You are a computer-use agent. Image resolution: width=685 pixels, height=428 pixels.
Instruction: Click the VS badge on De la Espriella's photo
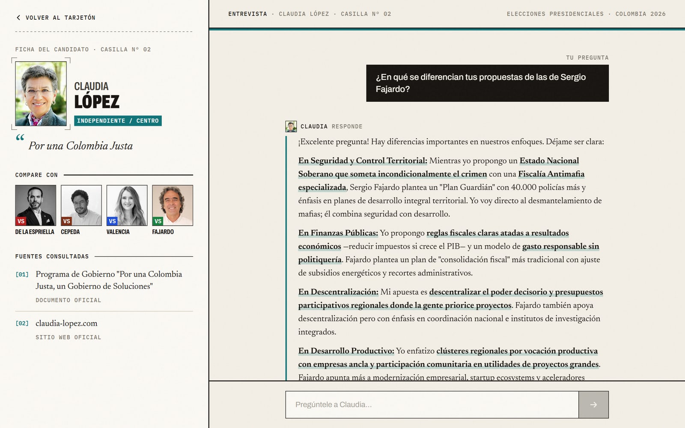21,221
